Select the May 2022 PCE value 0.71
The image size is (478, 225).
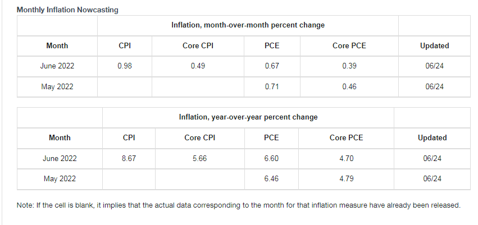[272, 87]
